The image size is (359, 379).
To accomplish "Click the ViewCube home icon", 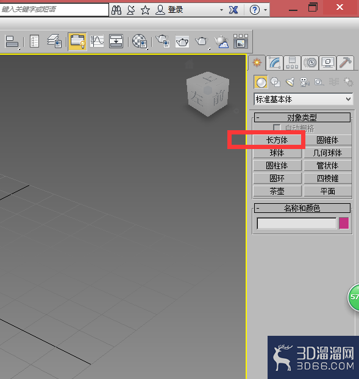I will [x=189, y=64].
